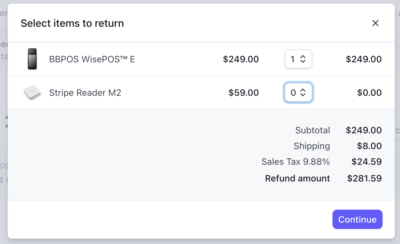This screenshot has width=400, height=244.
Task: Click the $8.00 shipping amount
Action: click(369, 146)
